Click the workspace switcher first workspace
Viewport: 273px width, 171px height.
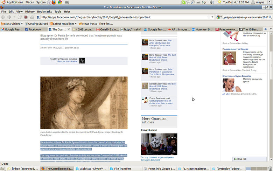248,169
